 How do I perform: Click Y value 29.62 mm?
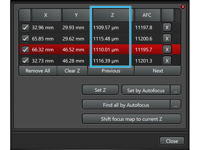tap(73, 39)
